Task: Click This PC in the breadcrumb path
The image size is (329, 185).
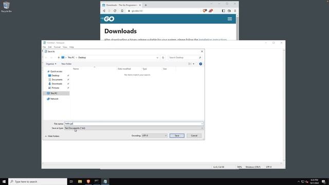Action: coord(71,58)
